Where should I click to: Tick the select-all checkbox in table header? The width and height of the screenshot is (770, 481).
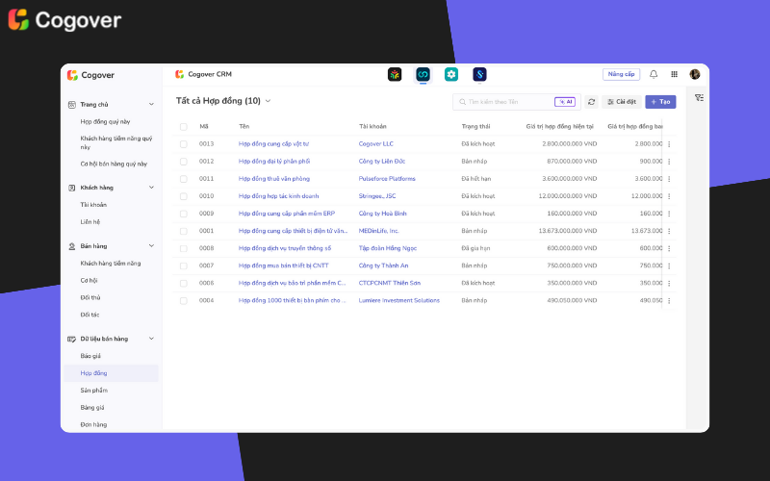pos(183,126)
